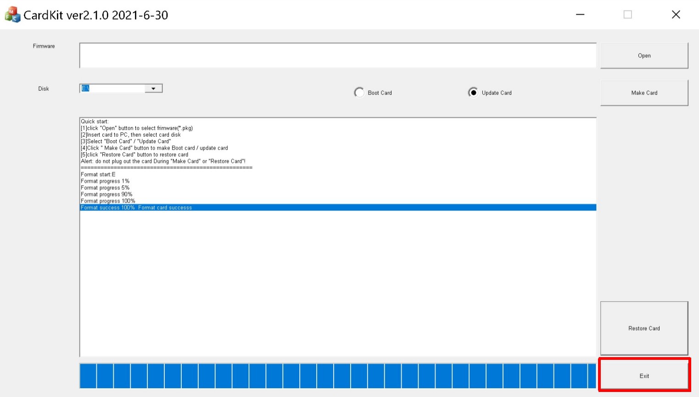The height and width of the screenshot is (397, 699).
Task: Click the CardKit app icon in title bar
Action: click(12, 15)
